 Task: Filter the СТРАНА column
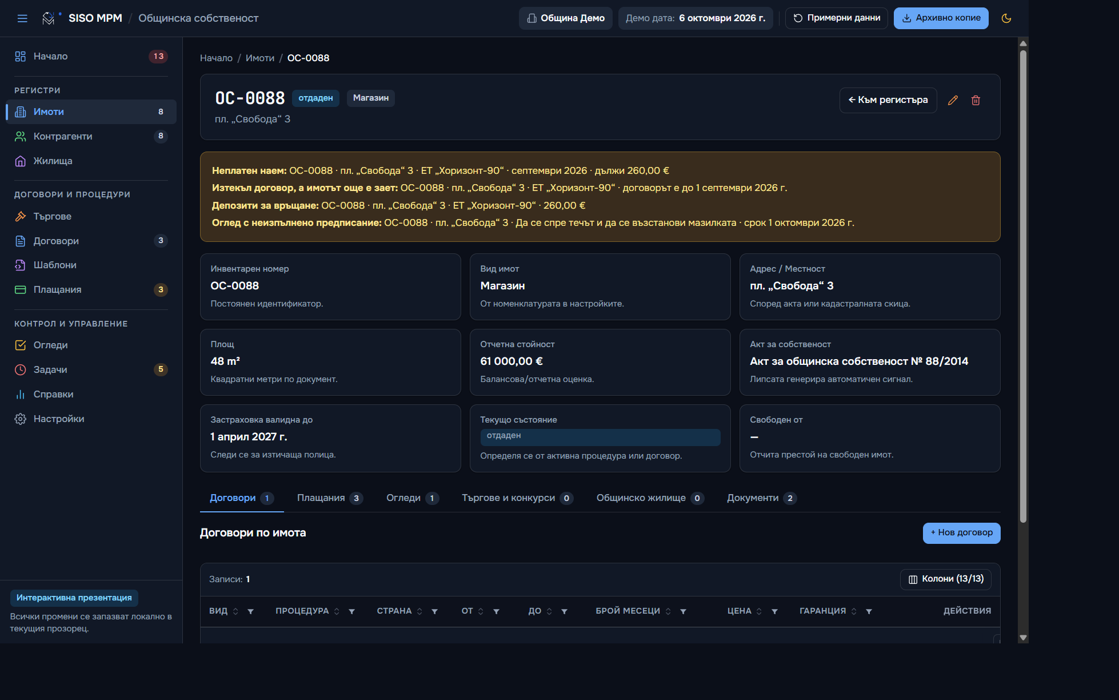point(434,611)
